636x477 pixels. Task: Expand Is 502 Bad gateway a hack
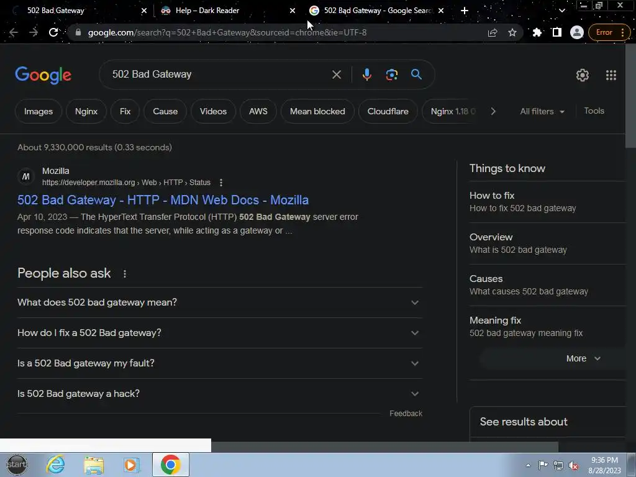pos(220,394)
